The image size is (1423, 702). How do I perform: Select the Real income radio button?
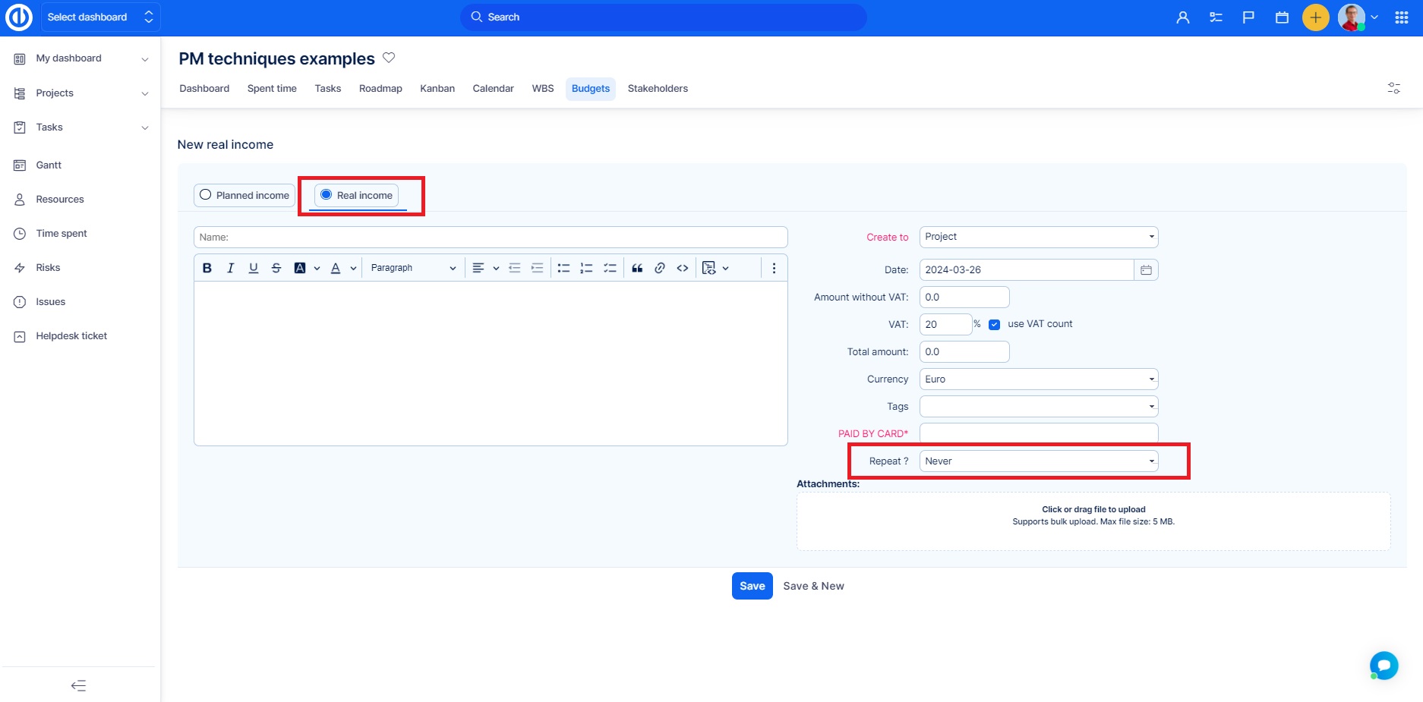(x=327, y=195)
